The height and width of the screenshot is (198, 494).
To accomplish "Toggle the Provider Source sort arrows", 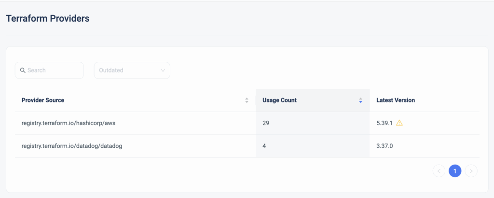I will (x=247, y=100).
